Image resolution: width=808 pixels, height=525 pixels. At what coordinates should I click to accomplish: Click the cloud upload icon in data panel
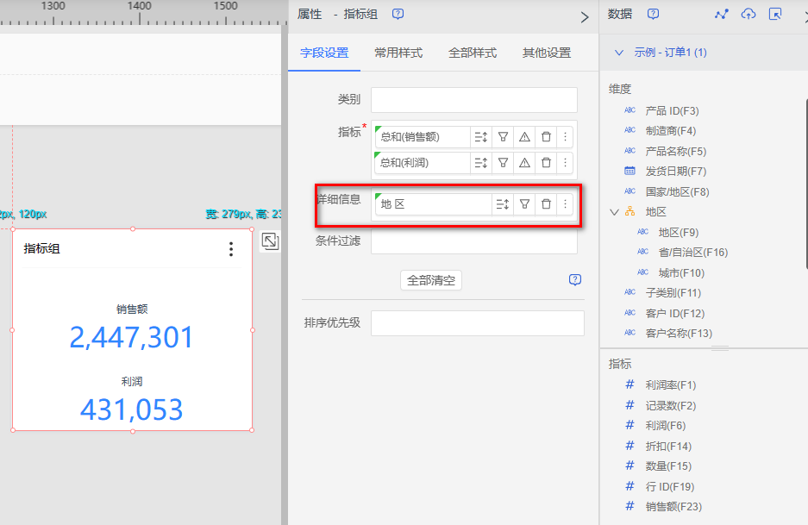tap(748, 14)
